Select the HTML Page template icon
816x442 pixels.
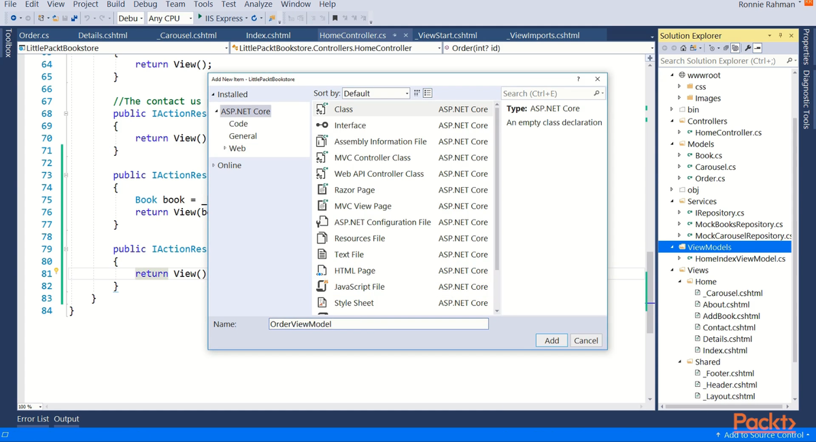[x=322, y=271]
